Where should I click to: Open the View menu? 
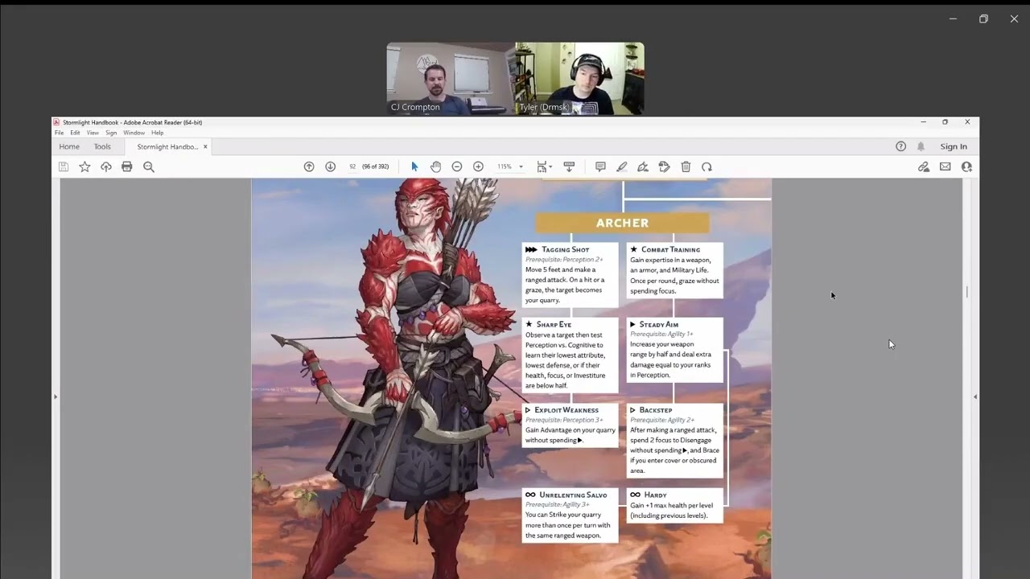[x=93, y=133]
